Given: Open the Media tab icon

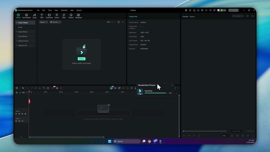Looking at the screenshot, I should pyautogui.click(x=18, y=16).
